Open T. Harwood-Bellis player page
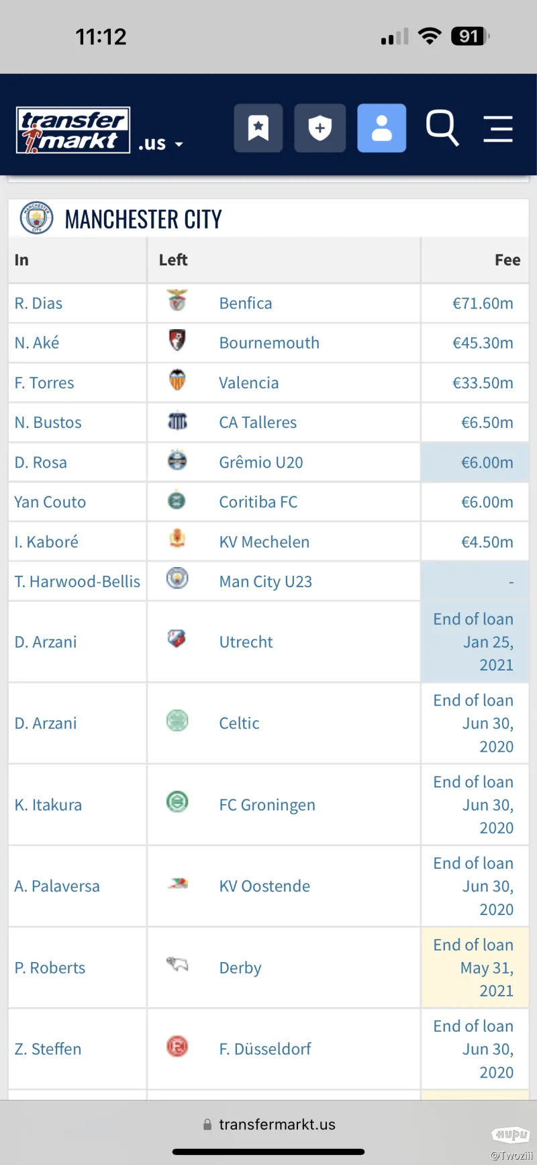 (x=77, y=581)
